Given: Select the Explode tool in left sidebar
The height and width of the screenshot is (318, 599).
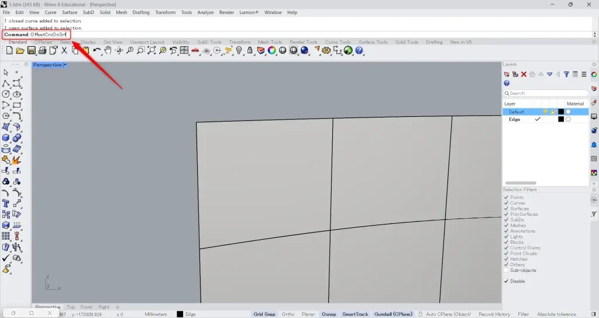Looking at the screenshot, I should 17,160.
